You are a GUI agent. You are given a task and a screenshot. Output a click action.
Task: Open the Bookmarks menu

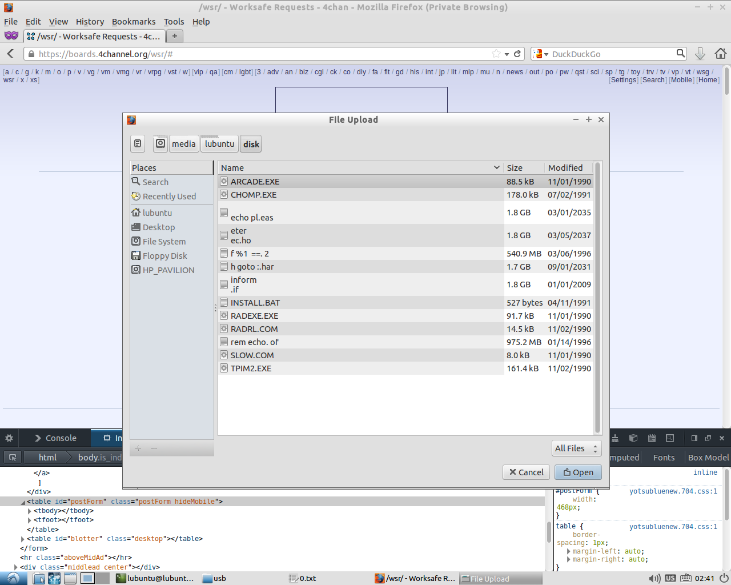click(133, 22)
